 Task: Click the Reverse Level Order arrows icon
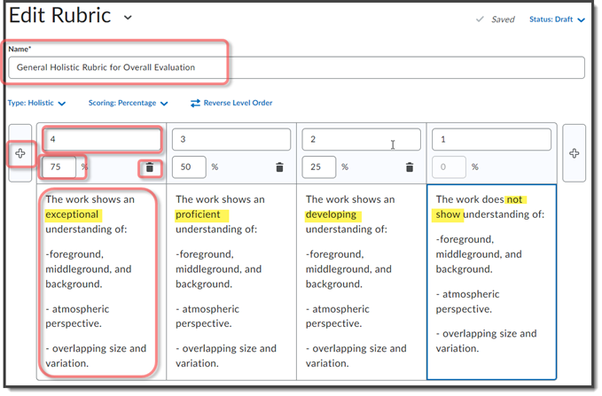click(x=195, y=103)
